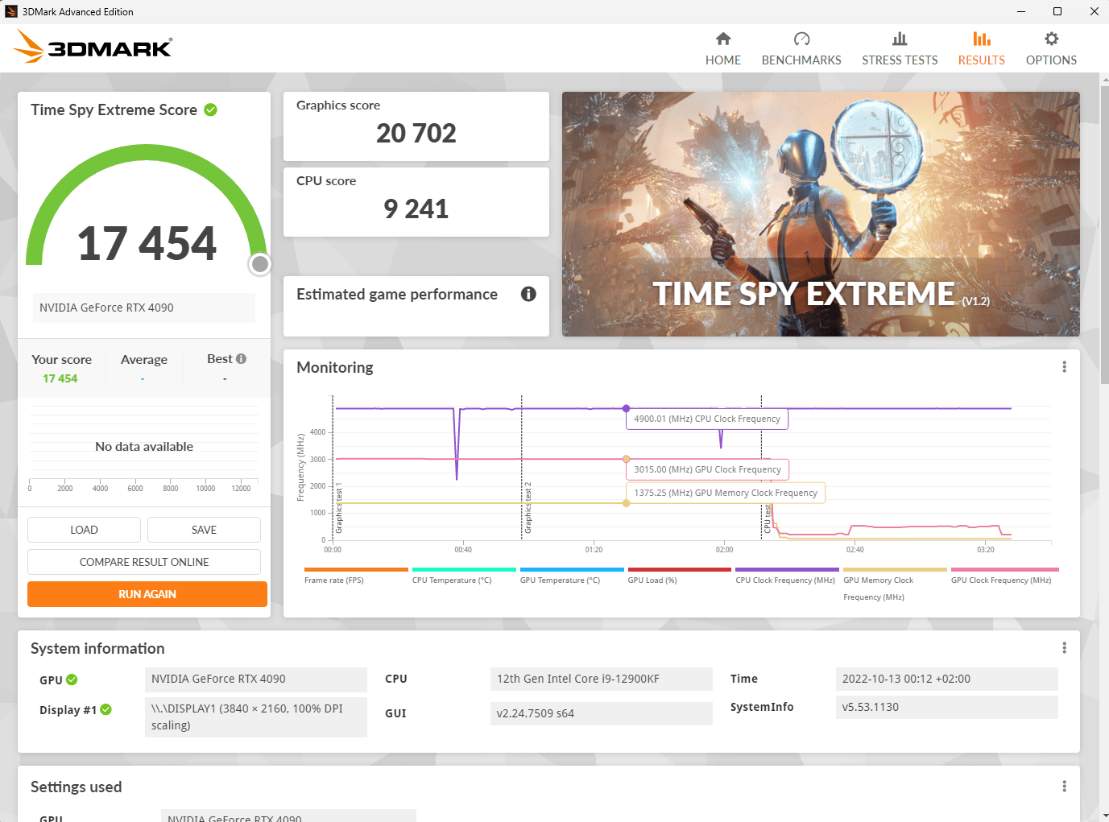
Task: Click the CPU score value 9 241
Action: click(x=416, y=209)
